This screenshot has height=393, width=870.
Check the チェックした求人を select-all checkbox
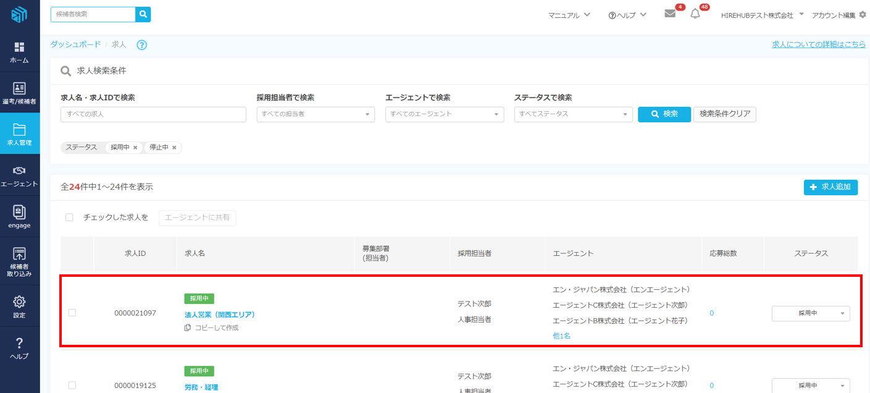[69, 218]
